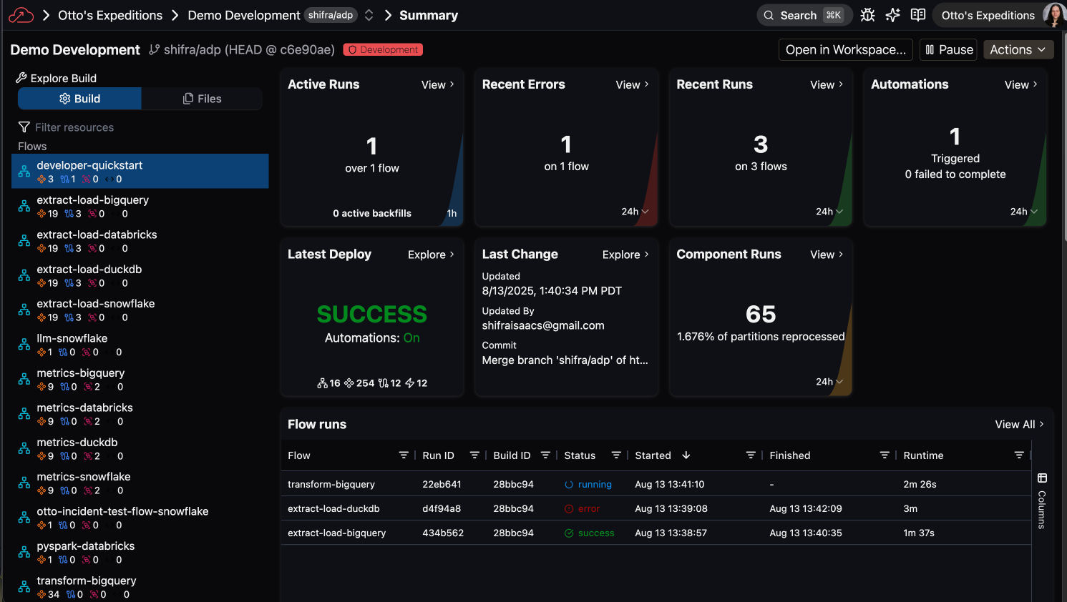The height and width of the screenshot is (602, 1067).
Task: Select the extract-load-databricks flow
Action: click(140, 241)
